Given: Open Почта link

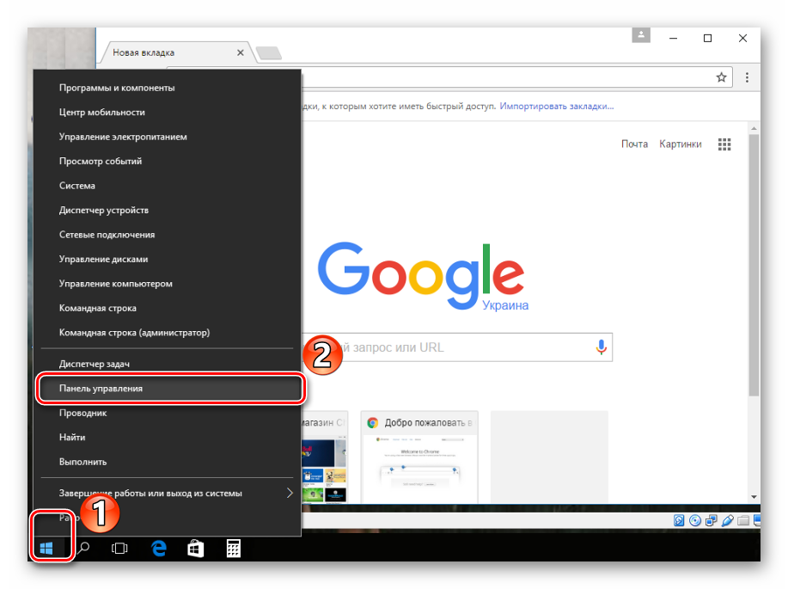Looking at the screenshot, I should 634,144.
